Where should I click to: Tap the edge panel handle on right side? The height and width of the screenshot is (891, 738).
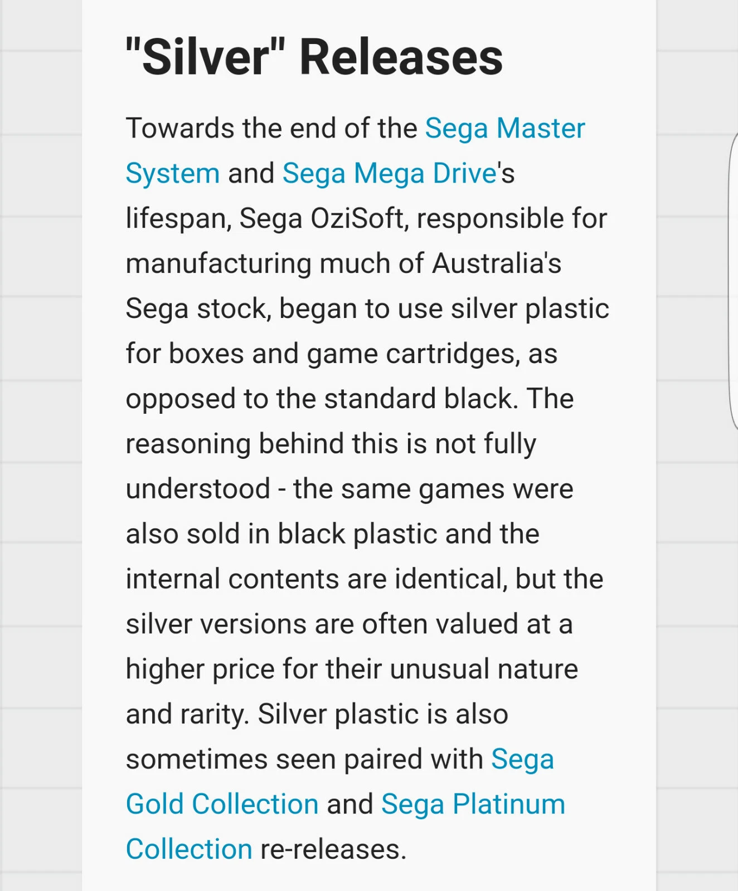[x=733, y=281]
